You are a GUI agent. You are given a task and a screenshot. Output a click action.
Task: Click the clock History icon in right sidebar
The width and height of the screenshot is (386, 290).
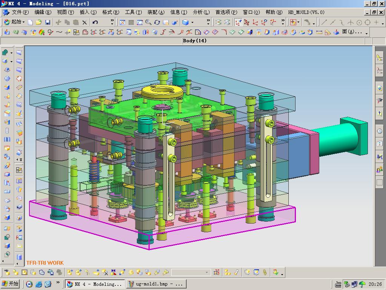379,131
